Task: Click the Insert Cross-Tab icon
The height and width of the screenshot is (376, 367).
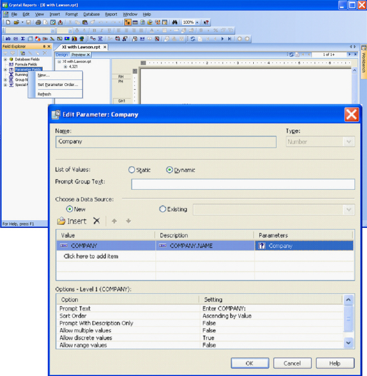Action: pos(30,39)
